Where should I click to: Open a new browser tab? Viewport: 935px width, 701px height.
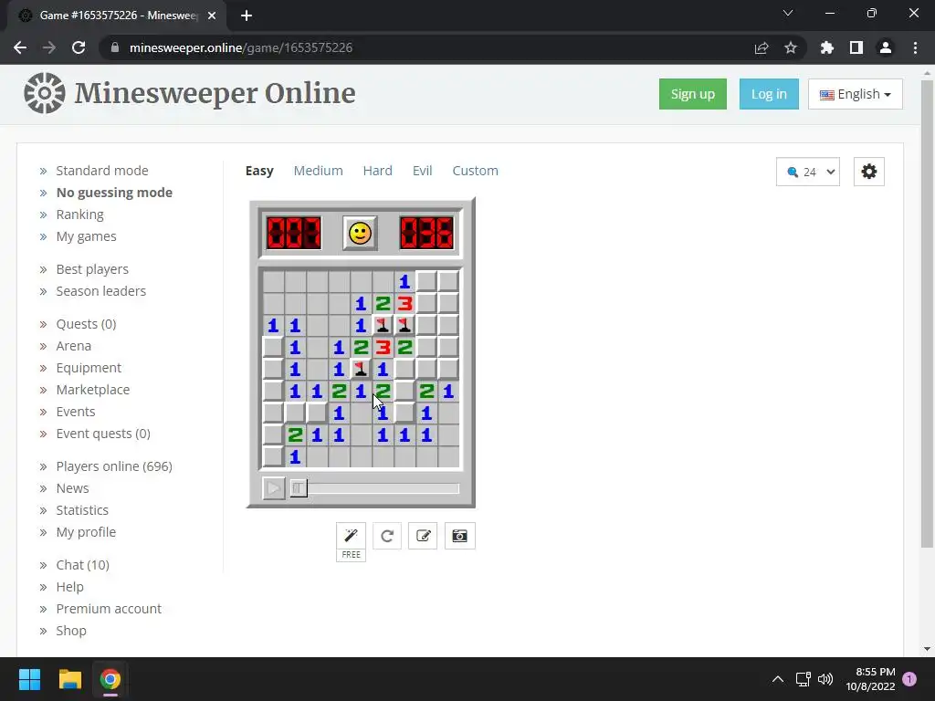tap(247, 16)
